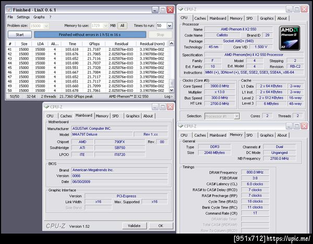
Task: Switch to SPD tab in Memory CPU-Z window
Action: 249,135
